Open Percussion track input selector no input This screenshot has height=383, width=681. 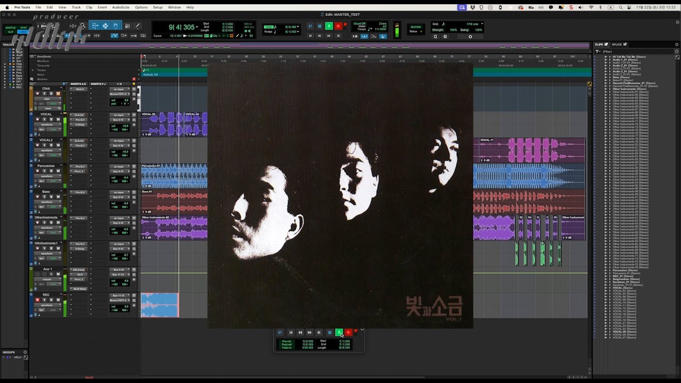[x=120, y=166]
